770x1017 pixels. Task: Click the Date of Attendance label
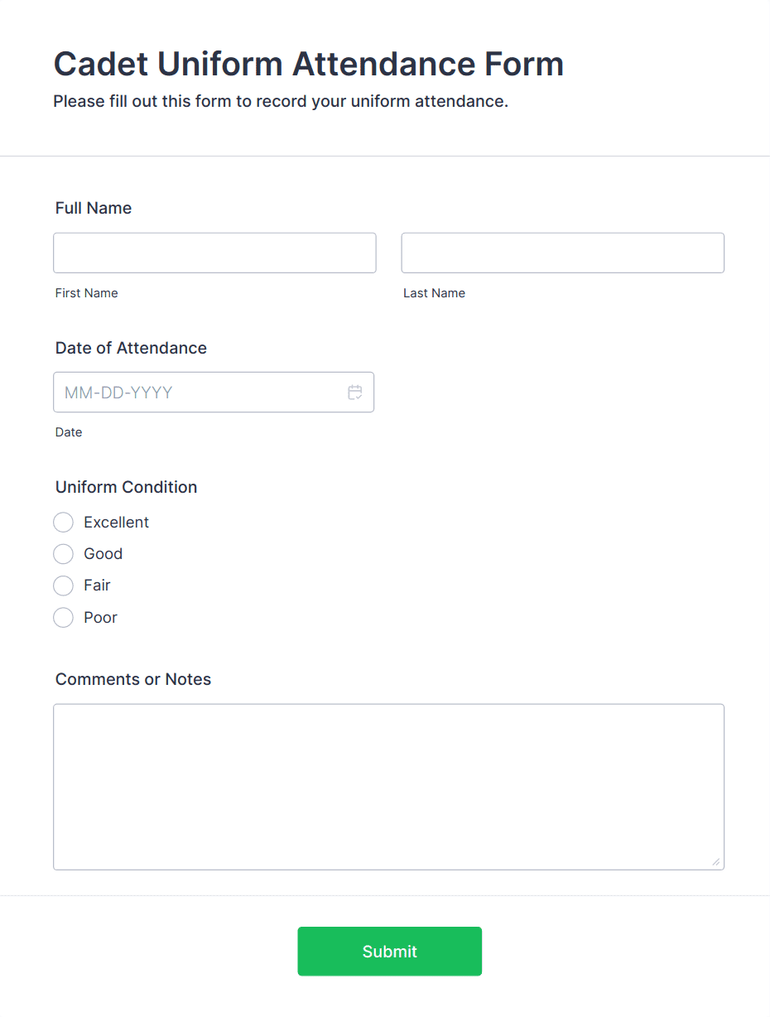[x=131, y=348]
